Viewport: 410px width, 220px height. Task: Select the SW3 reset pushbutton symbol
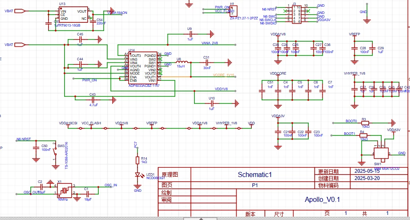(x=55, y=151)
